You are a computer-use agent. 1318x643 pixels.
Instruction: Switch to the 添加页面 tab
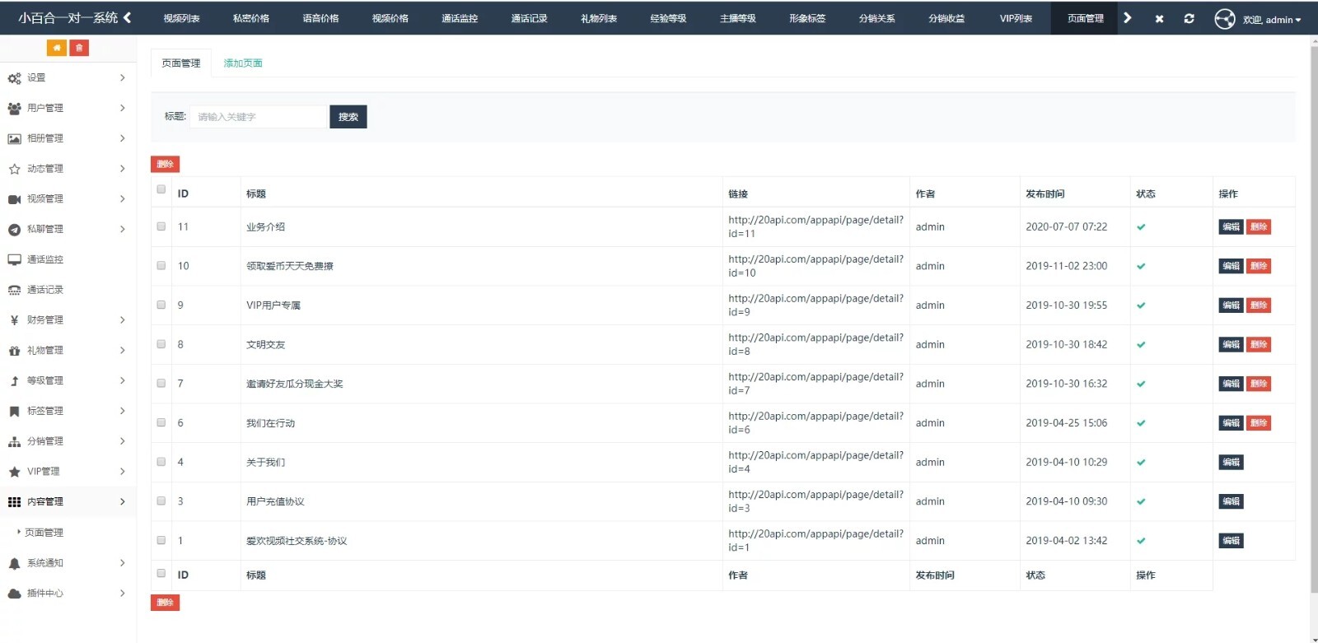click(243, 63)
